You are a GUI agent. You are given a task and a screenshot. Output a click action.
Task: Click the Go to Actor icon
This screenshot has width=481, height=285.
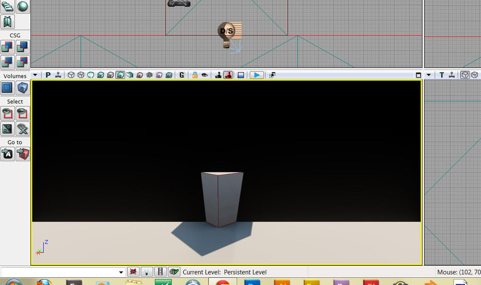coord(7,154)
